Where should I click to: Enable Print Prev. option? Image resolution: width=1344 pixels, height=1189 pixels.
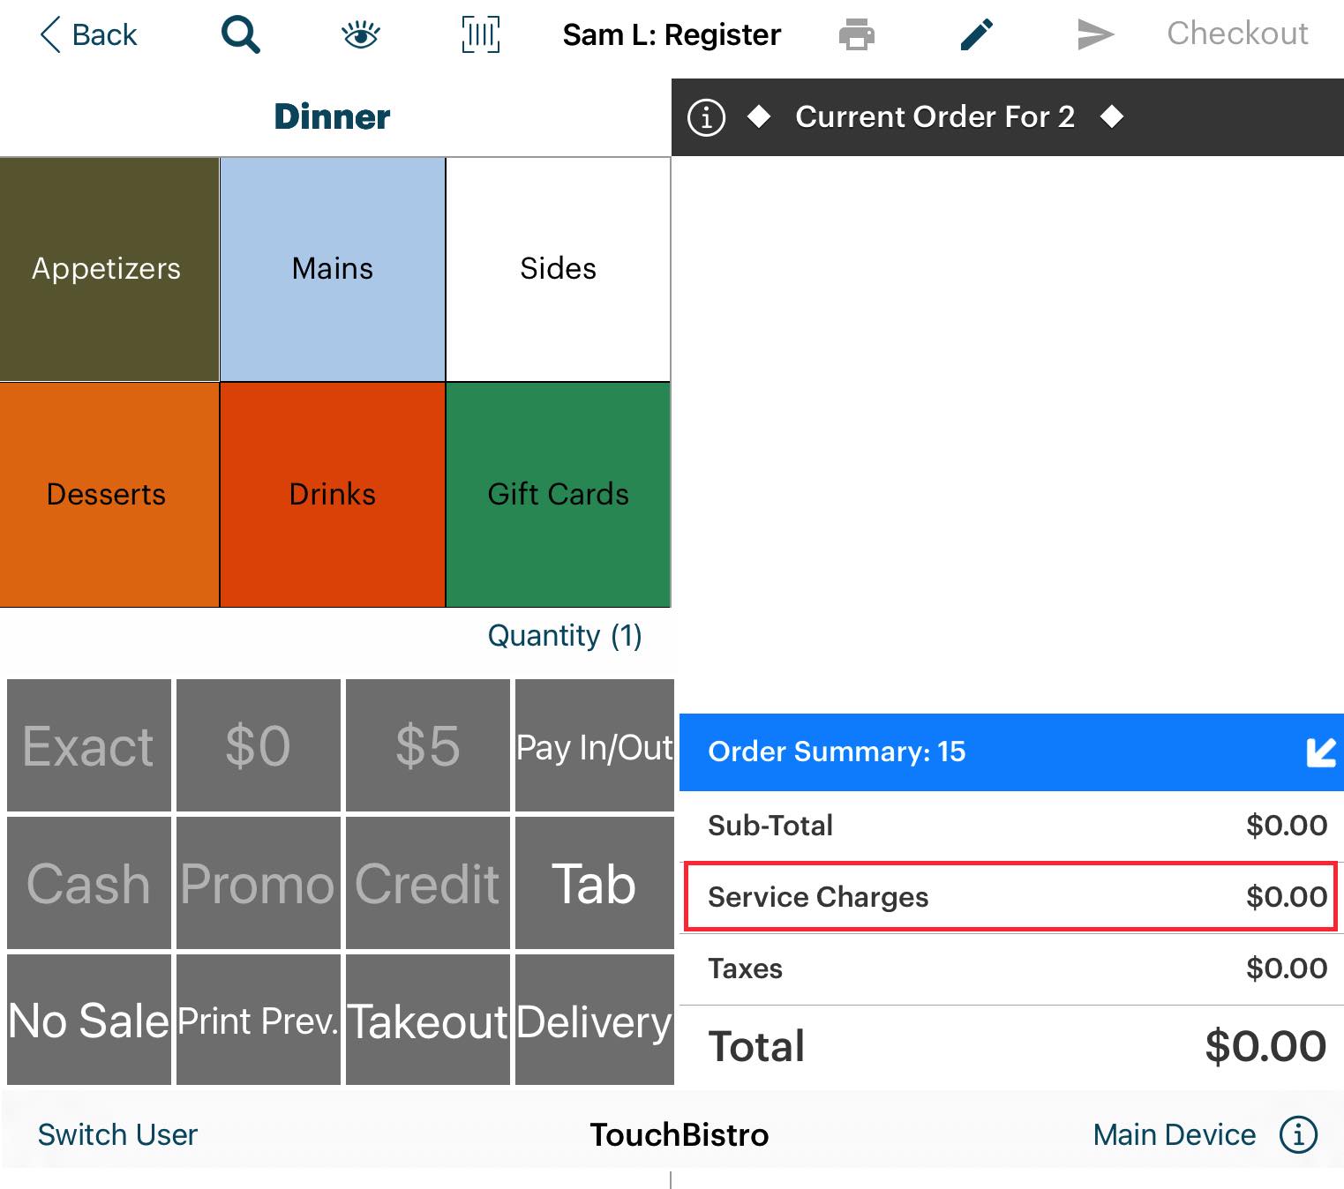point(258,1021)
